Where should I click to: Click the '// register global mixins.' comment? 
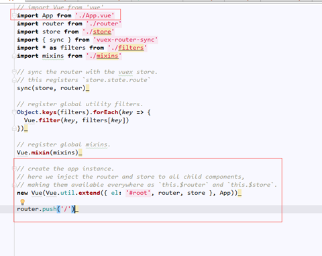tap(64, 144)
